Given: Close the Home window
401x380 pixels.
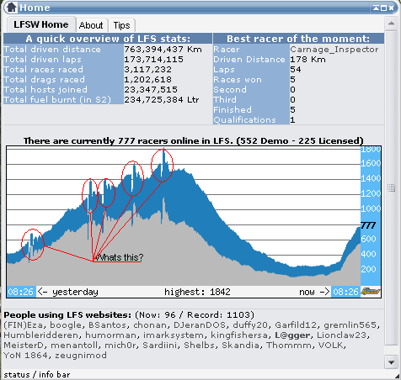Looking at the screenshot, I should [x=391, y=8].
